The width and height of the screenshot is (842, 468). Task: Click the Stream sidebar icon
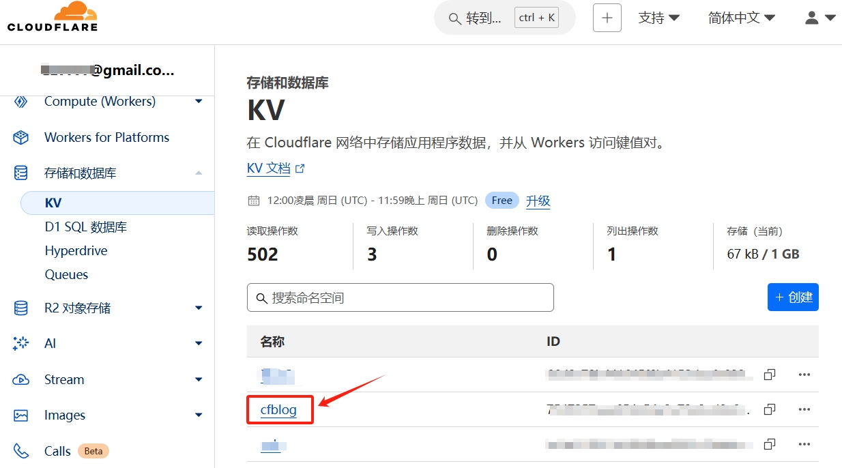pyautogui.click(x=19, y=379)
